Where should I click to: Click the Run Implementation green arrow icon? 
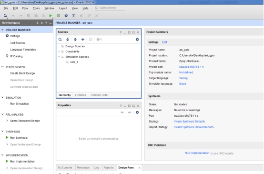pos(7,161)
